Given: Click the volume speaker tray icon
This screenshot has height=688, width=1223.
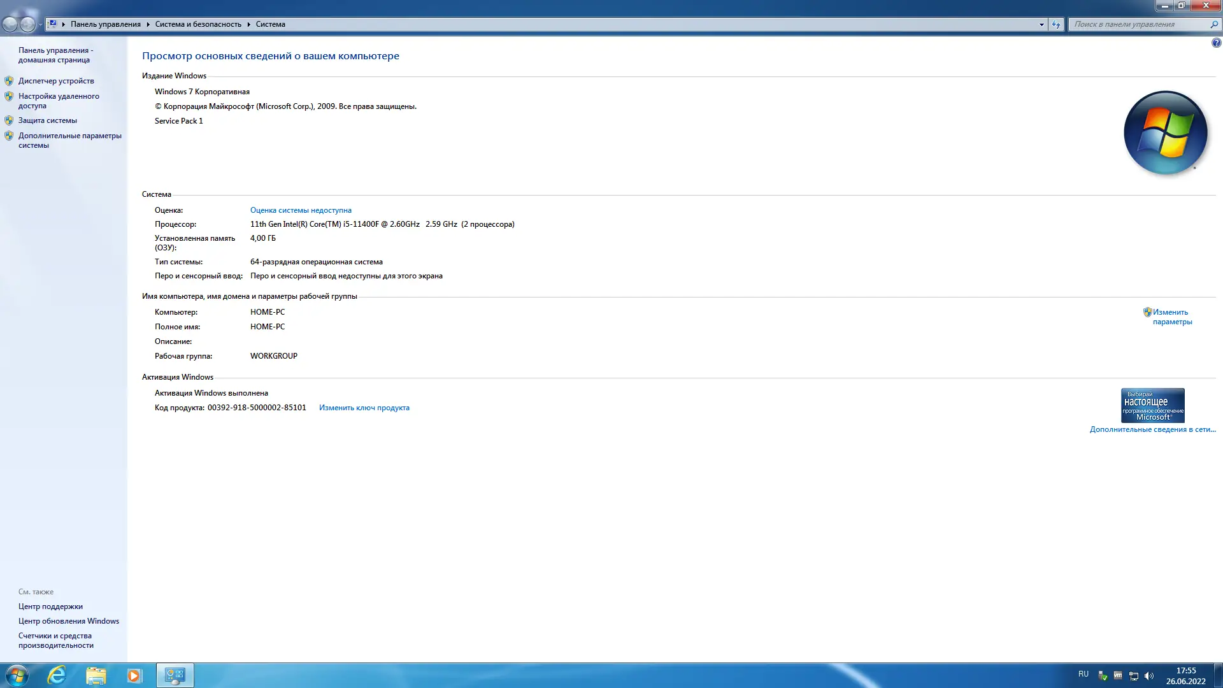Looking at the screenshot, I should [1149, 676].
